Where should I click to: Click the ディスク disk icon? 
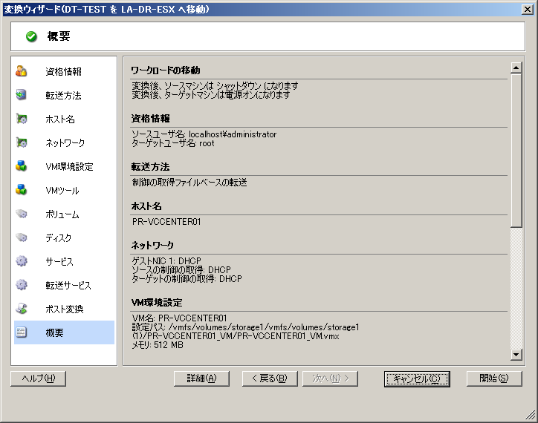pyautogui.click(x=22, y=237)
